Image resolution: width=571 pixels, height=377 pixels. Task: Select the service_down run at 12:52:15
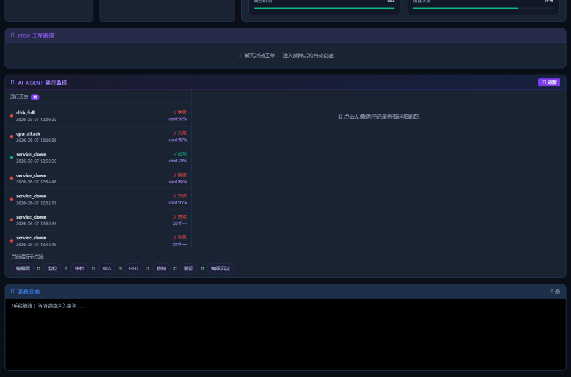coord(98,199)
